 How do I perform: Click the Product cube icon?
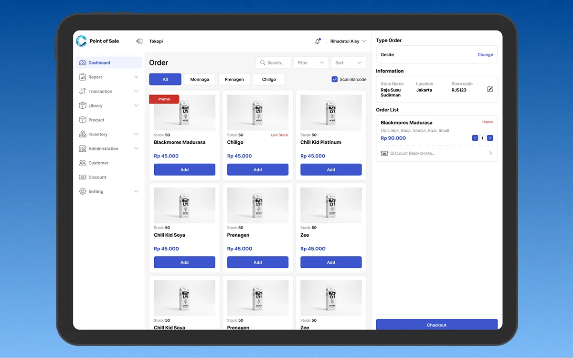pyautogui.click(x=83, y=120)
